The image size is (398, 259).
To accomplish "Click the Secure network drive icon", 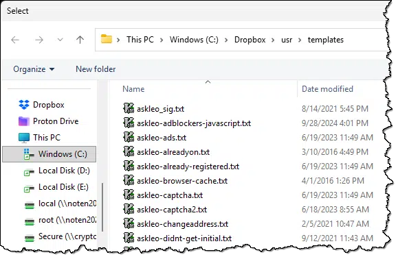I will (x=30, y=238).
